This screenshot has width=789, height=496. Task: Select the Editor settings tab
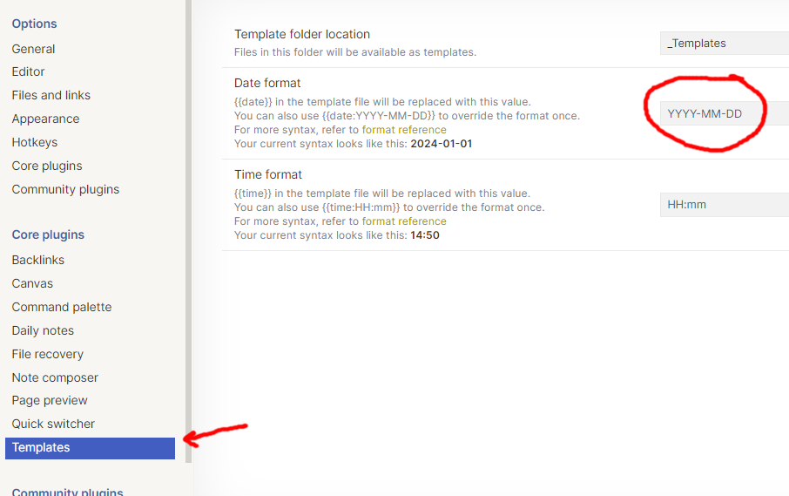click(28, 71)
